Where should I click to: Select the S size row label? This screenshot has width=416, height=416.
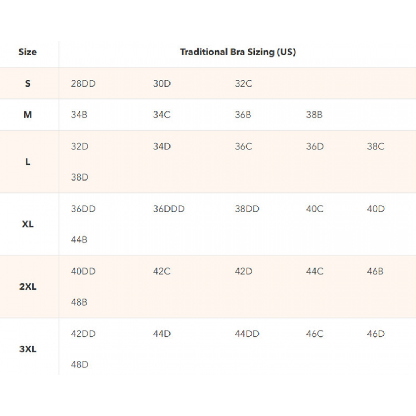(28, 83)
